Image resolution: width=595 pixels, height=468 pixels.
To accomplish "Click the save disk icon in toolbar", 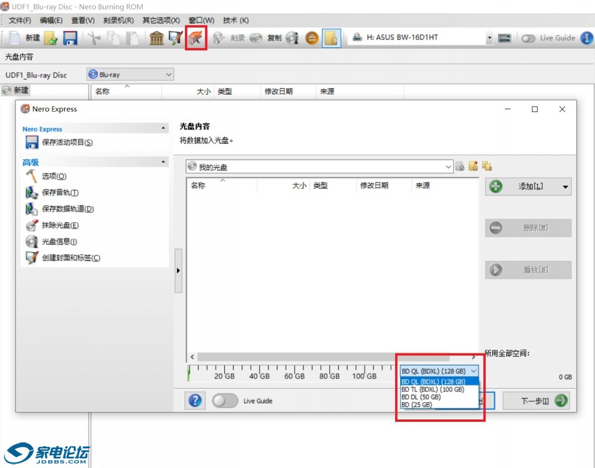I will pos(70,38).
